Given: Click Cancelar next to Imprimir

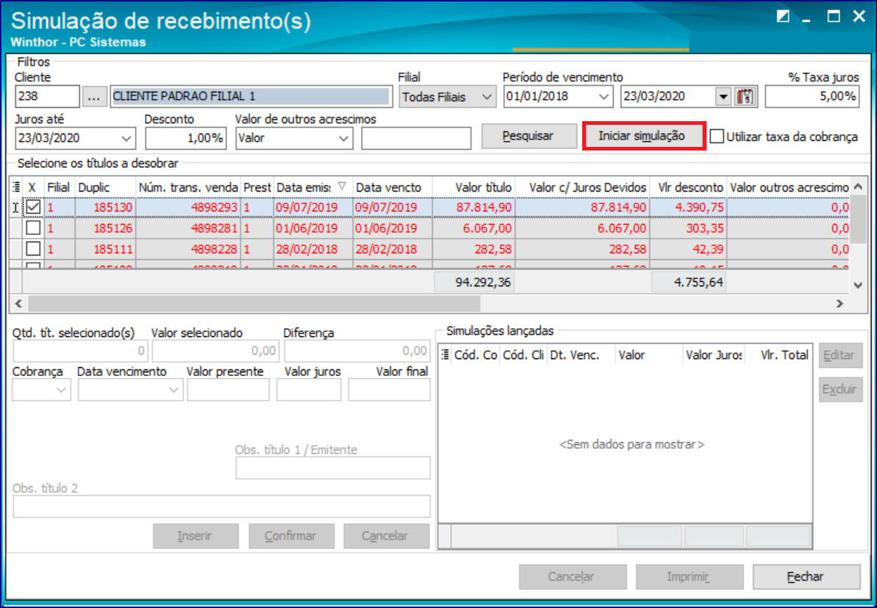Looking at the screenshot, I should click(573, 576).
